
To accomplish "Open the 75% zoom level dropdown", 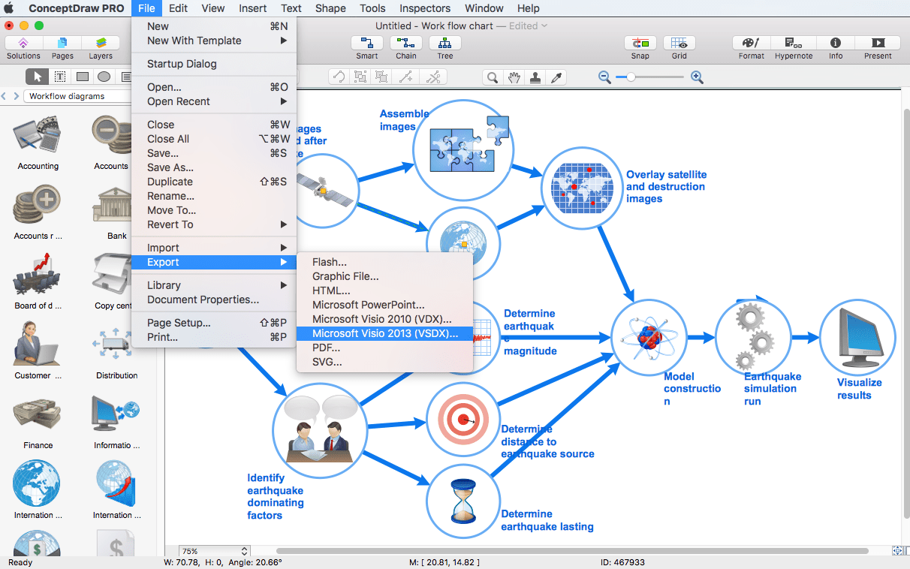I will pyautogui.click(x=214, y=551).
